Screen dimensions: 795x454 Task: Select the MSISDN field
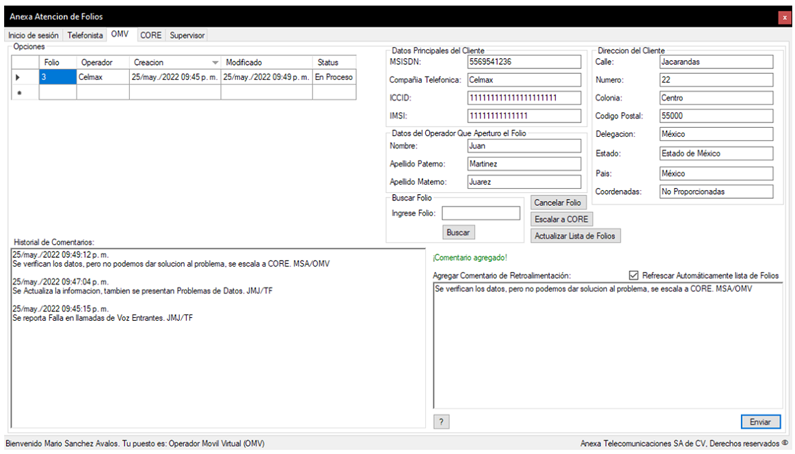point(524,62)
